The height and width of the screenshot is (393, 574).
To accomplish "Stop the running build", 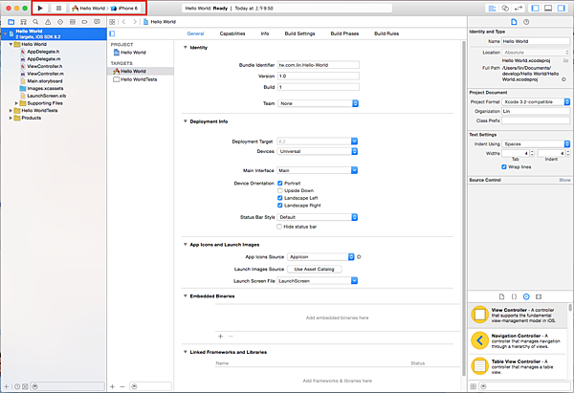I will coord(58,8).
